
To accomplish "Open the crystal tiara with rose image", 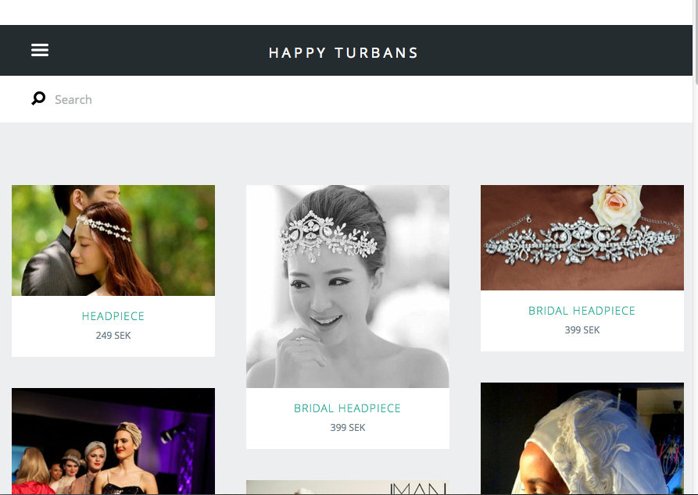I will pos(582,237).
